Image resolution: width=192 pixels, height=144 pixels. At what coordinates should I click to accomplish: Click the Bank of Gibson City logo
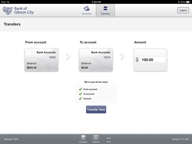tap(18, 10)
